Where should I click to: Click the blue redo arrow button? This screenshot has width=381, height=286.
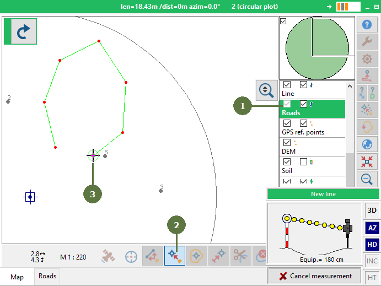tap(24, 31)
